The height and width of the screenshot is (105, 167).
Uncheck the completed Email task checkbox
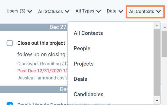point(10,104)
